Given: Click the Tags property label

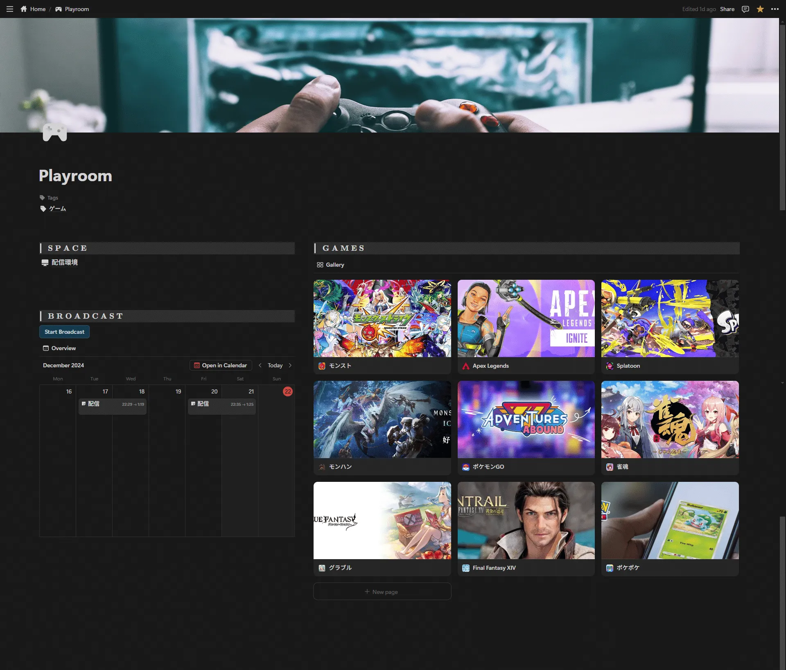Looking at the screenshot, I should pyautogui.click(x=53, y=198).
